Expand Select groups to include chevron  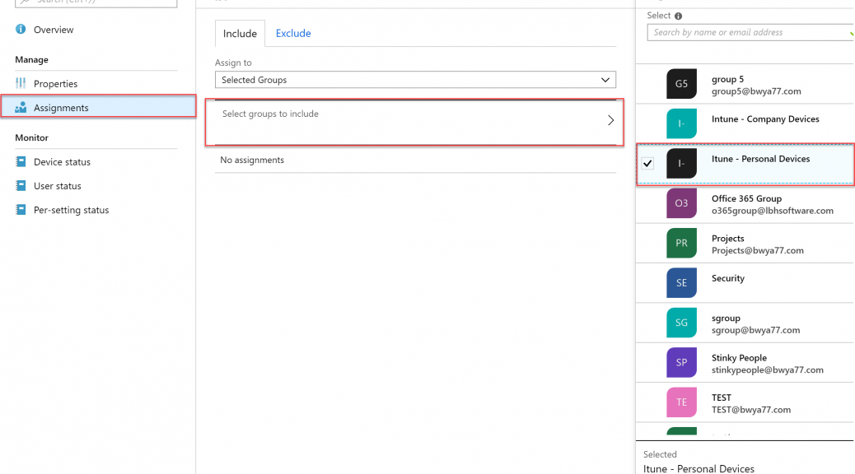click(x=610, y=120)
